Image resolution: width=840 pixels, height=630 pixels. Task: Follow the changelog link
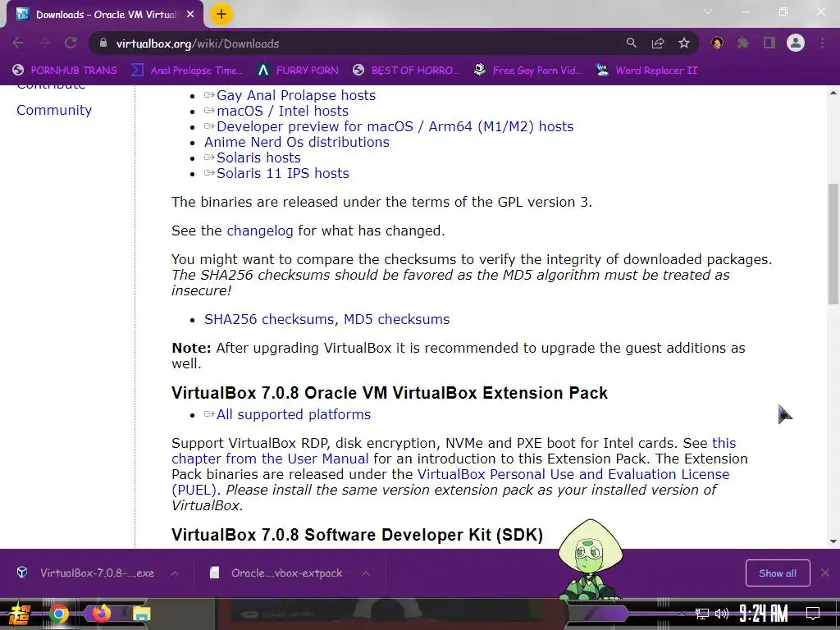point(260,231)
